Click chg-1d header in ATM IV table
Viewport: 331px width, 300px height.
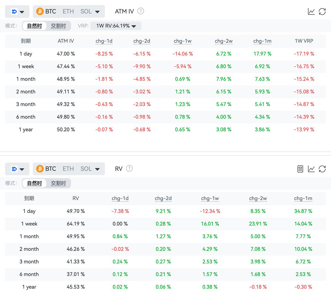104,41
